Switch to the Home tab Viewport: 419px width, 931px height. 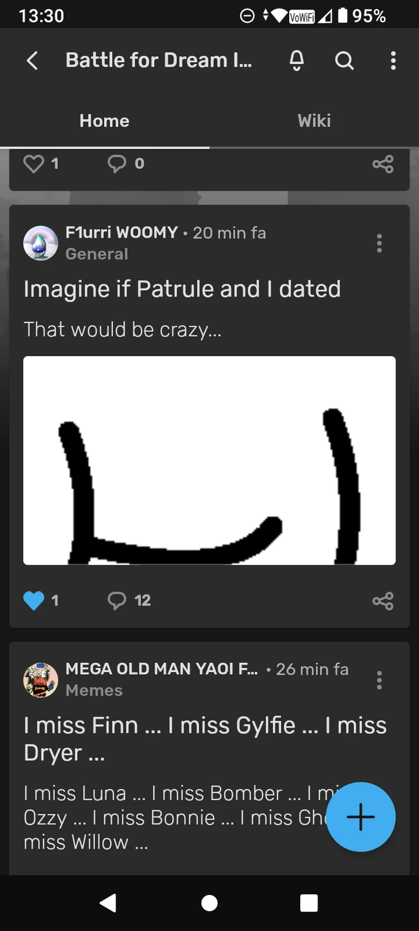point(104,121)
